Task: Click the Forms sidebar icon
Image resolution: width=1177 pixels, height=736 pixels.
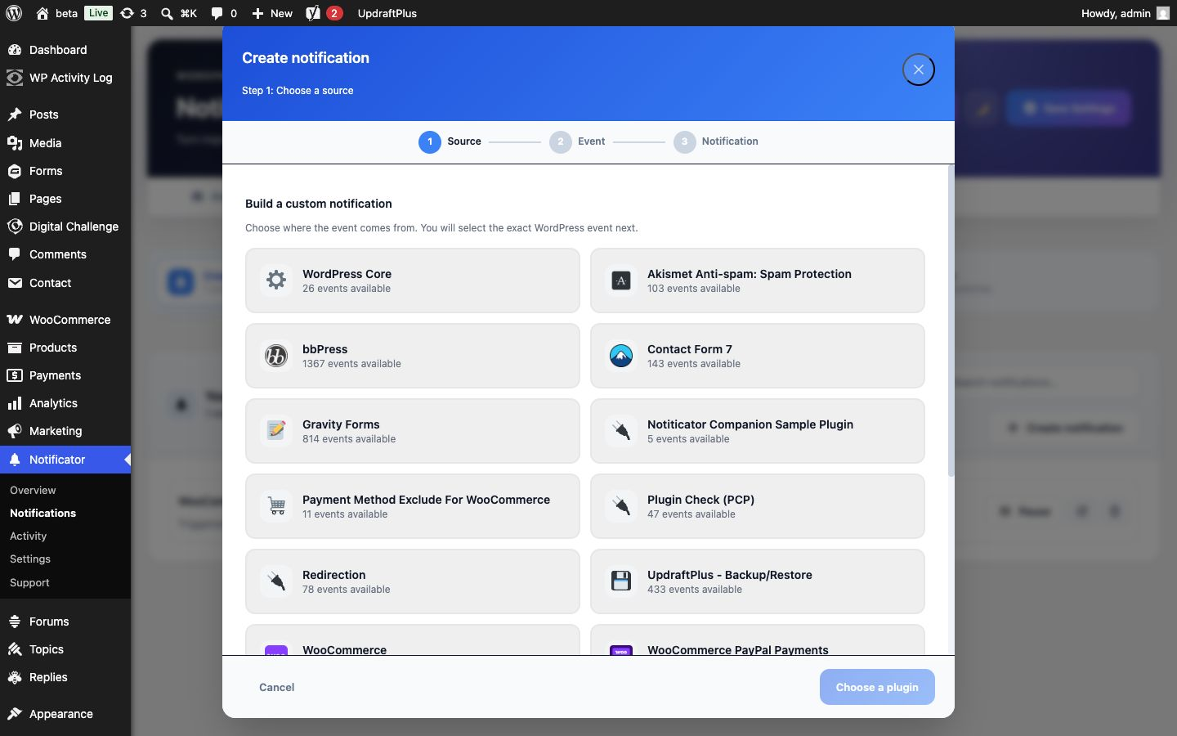Action: (15, 171)
